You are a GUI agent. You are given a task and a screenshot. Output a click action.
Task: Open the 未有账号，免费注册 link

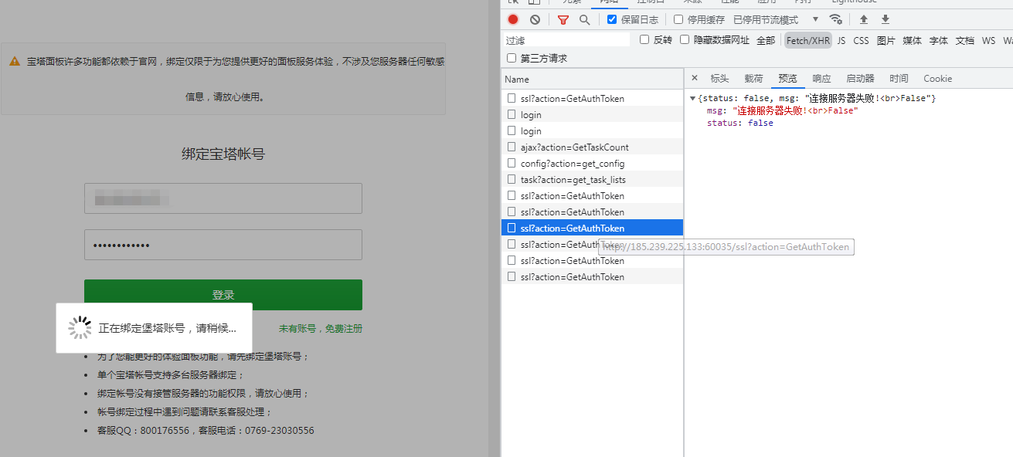point(321,328)
